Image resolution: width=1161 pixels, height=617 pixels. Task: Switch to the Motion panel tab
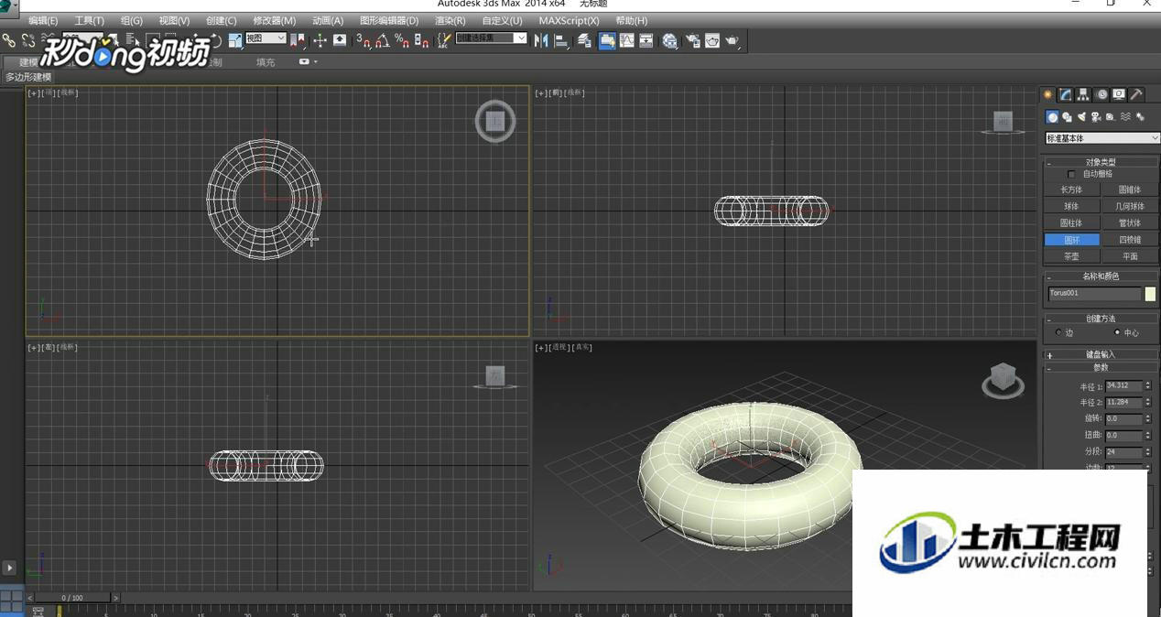[x=1101, y=94]
